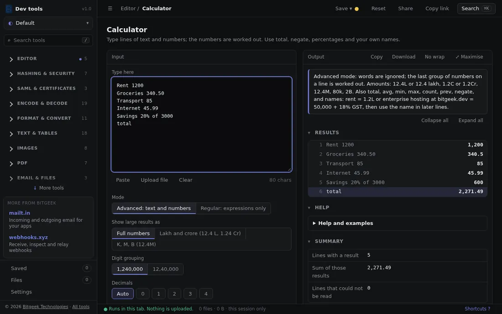This screenshot has width=502, height=314.
Task: Click the Editor breadcrumb
Action: coord(128,9)
